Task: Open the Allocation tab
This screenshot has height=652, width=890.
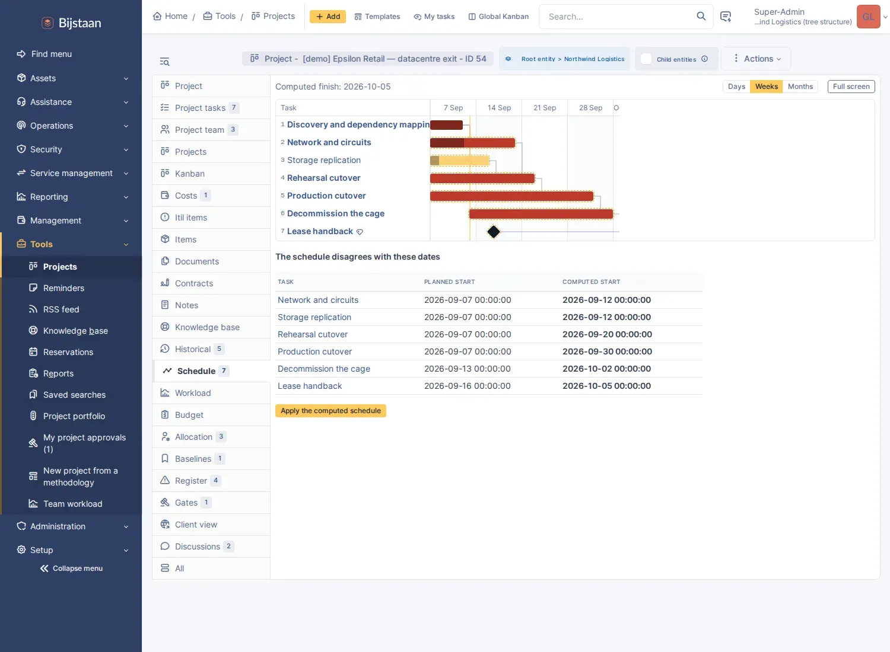Action: (211, 437)
